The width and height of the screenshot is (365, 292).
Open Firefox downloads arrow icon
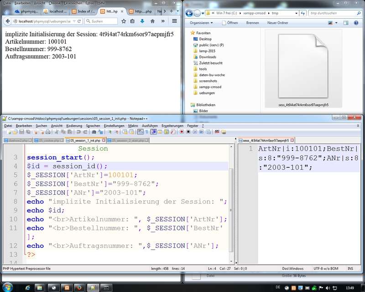tap(142, 21)
